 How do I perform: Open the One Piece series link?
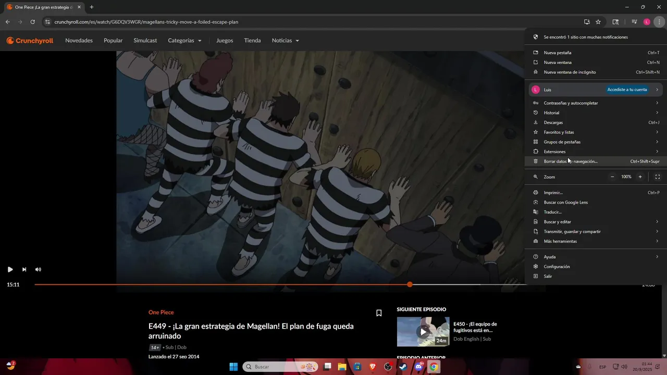pyautogui.click(x=161, y=312)
